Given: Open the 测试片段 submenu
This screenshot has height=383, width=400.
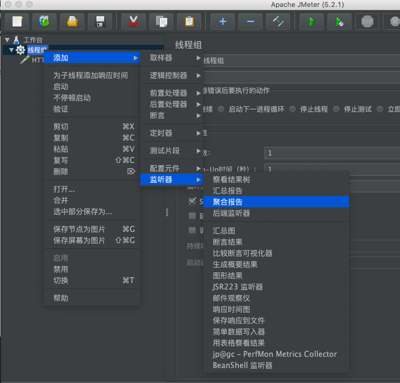Looking at the screenshot, I should point(172,151).
